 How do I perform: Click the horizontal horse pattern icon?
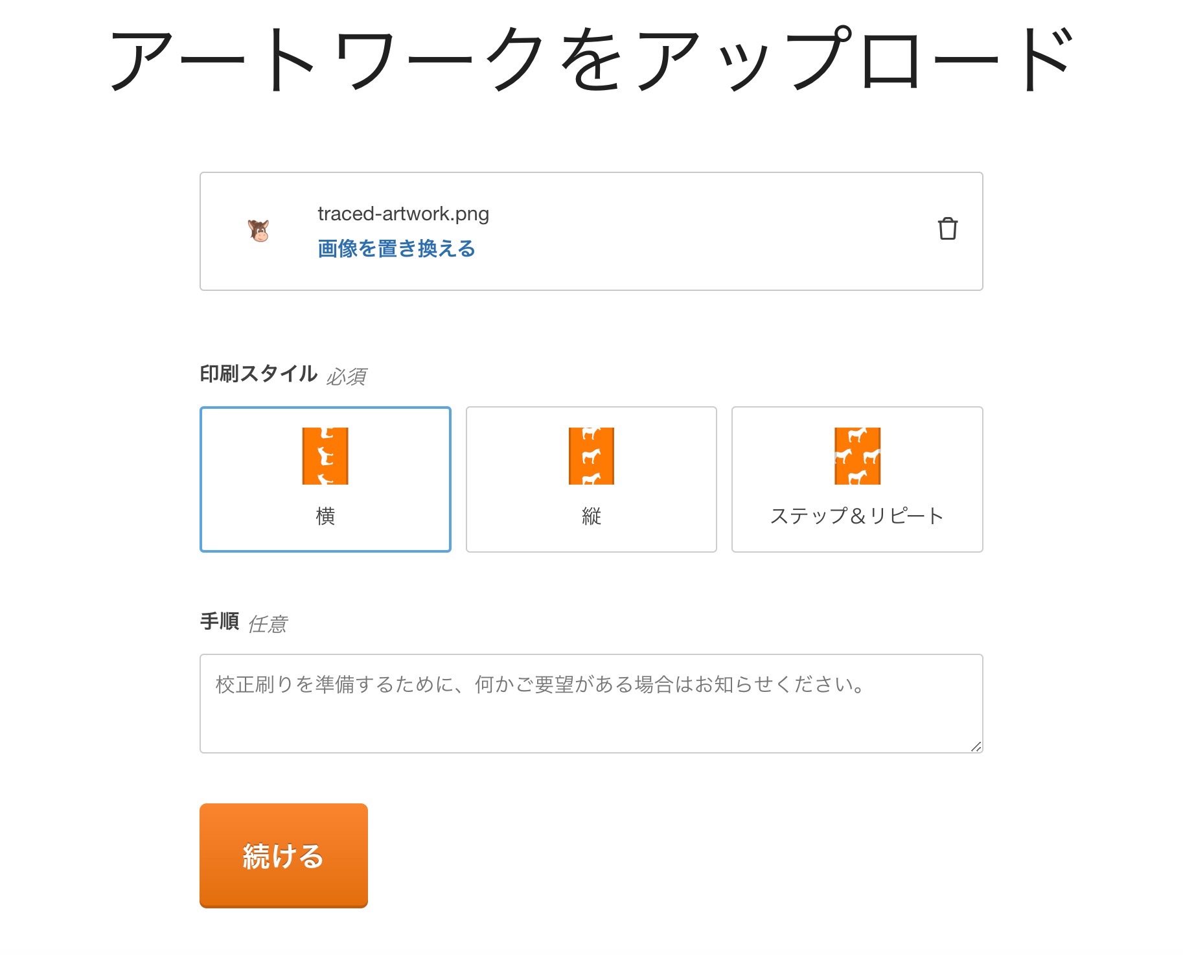pyautogui.click(x=326, y=457)
